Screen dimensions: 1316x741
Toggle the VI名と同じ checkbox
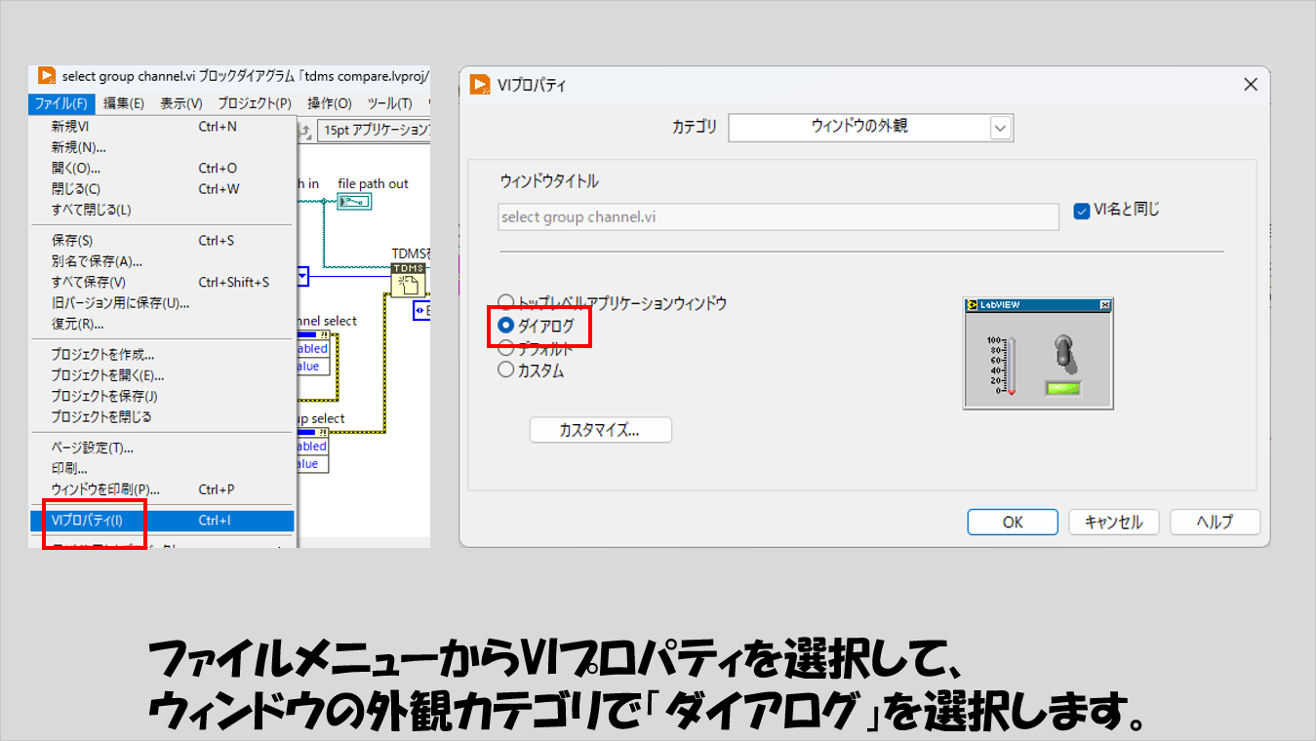pyautogui.click(x=1081, y=211)
